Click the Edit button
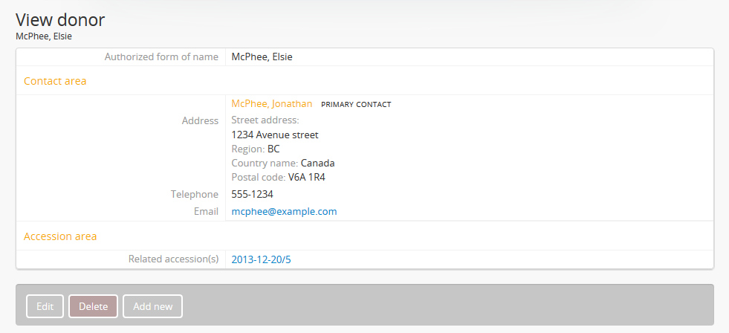The height and width of the screenshot is (333, 729). point(45,306)
